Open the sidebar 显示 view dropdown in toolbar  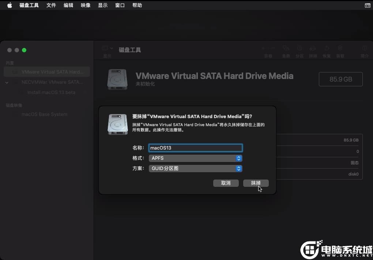(x=107, y=48)
